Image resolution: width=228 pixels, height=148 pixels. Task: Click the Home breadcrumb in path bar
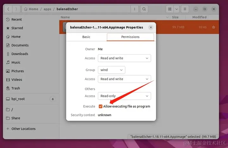click(31, 9)
